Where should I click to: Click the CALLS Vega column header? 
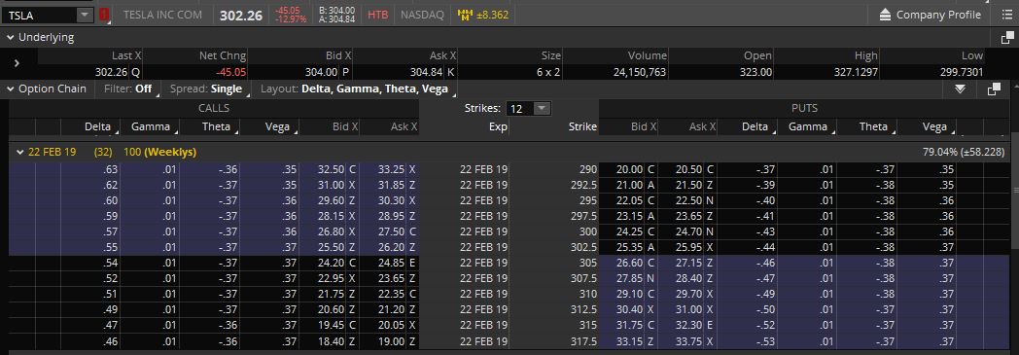(x=277, y=126)
